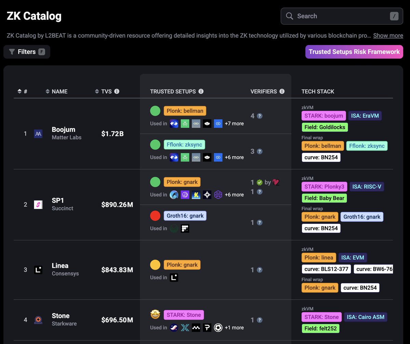Click the STARK: boojum tech stack tag

[324, 116]
